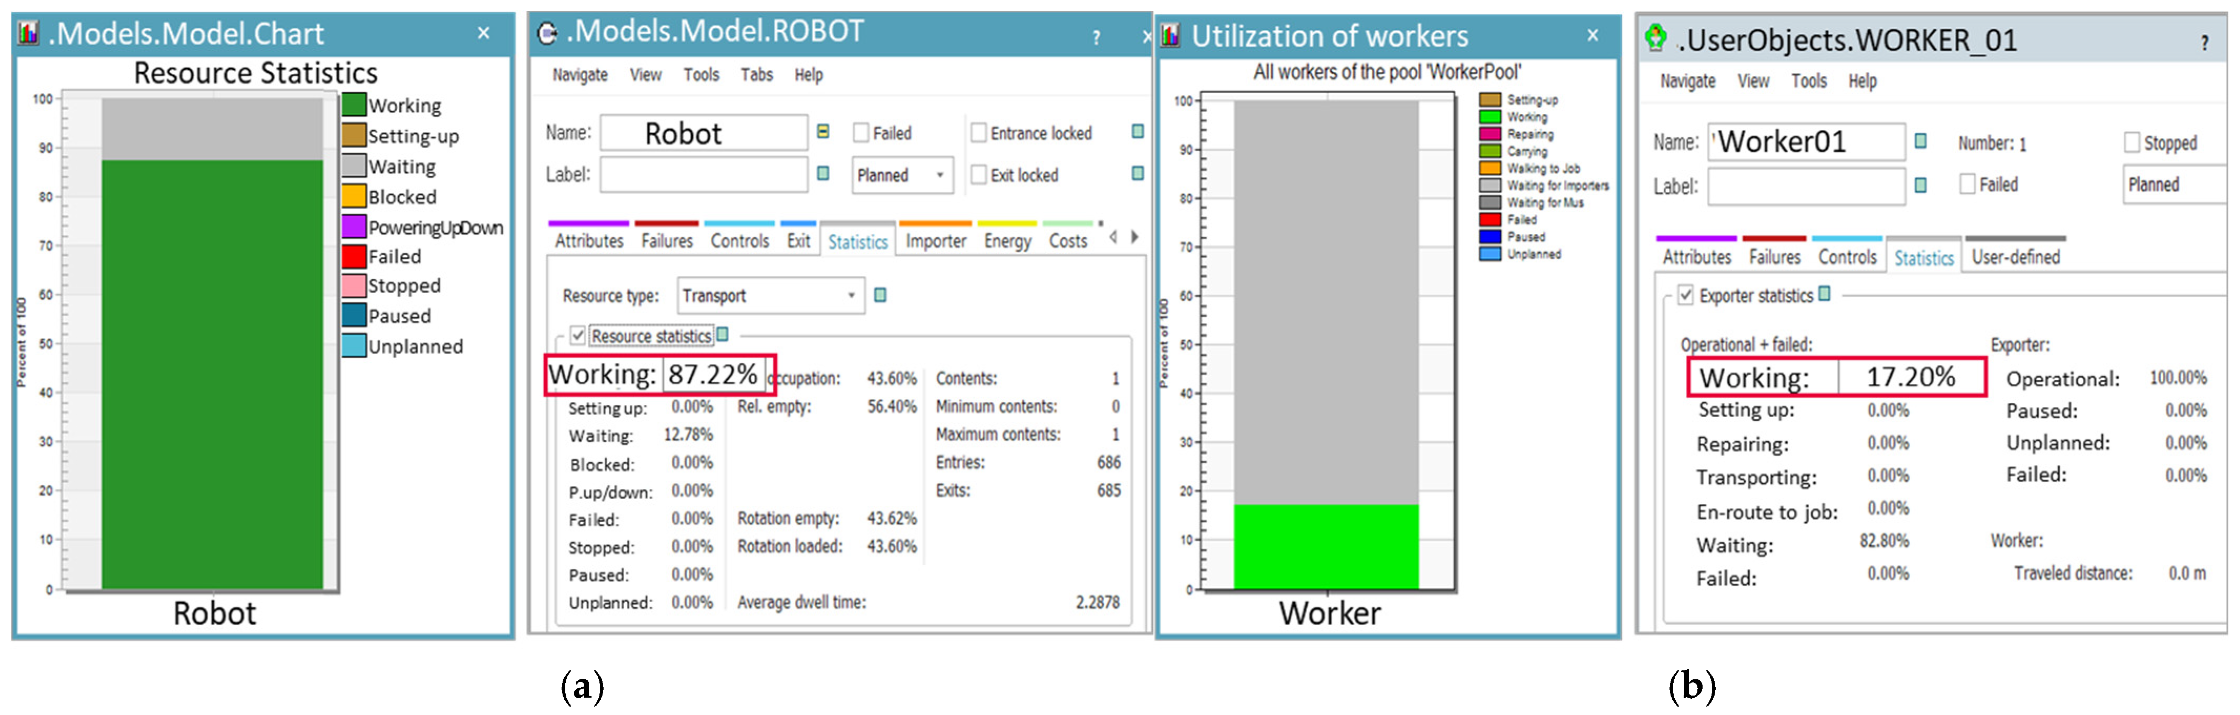The image size is (2240, 715).
Task: Click inheritance toggle next to Worker01 name
Action: click(x=1921, y=141)
